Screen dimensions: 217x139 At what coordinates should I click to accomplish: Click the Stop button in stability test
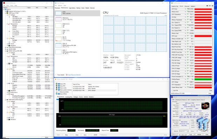pos(66,135)
